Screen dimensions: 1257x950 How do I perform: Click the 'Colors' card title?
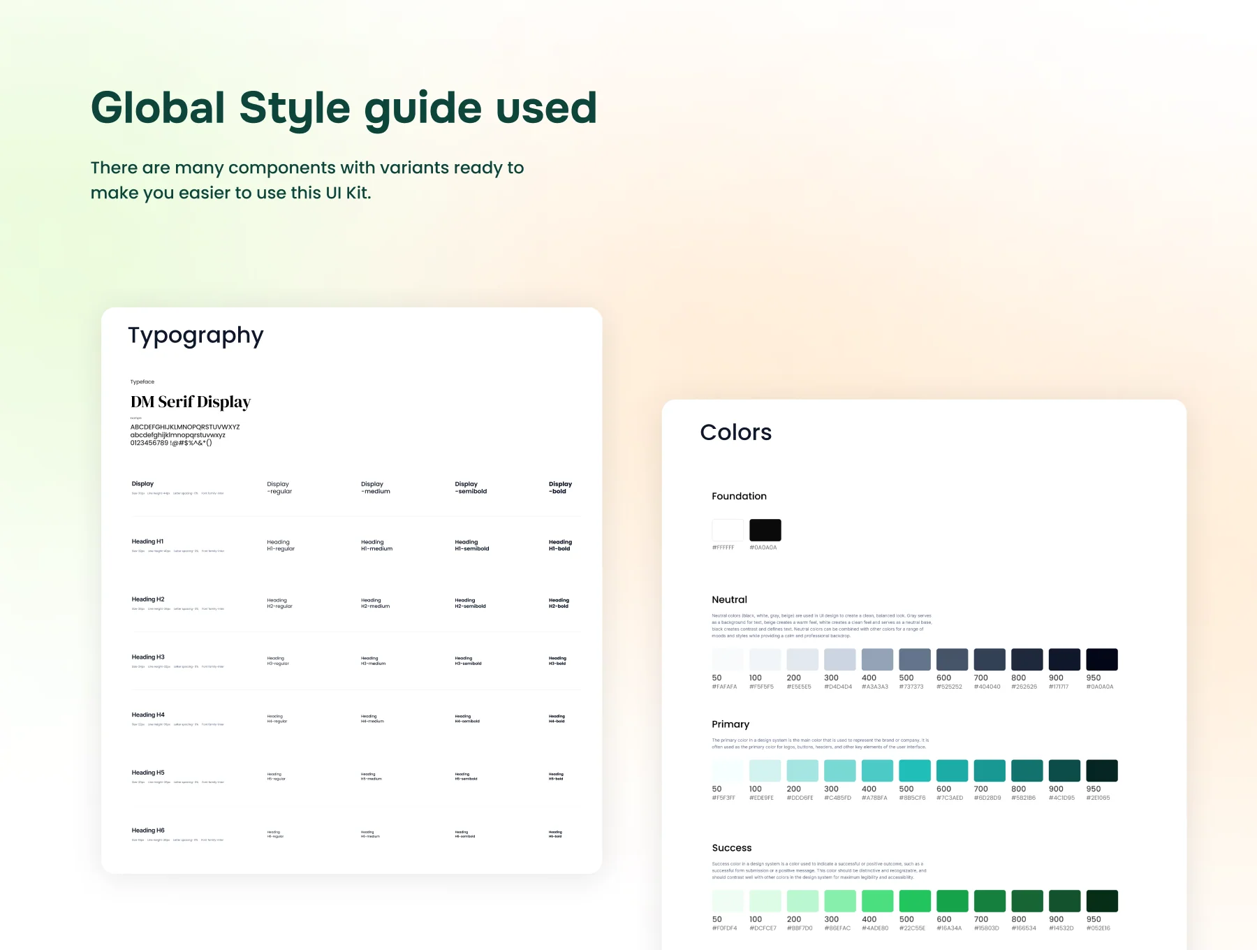pos(736,432)
